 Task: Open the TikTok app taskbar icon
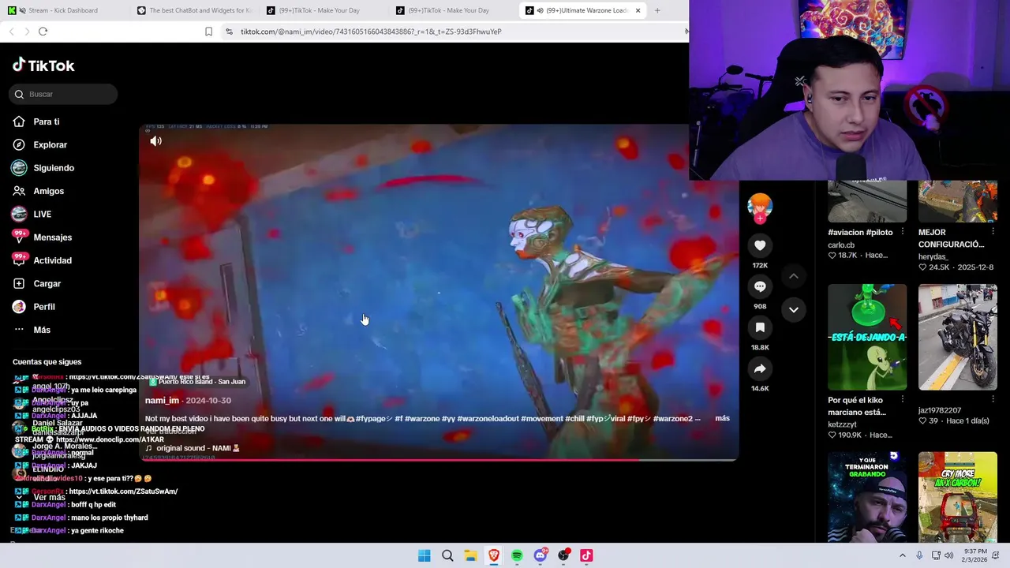click(586, 555)
